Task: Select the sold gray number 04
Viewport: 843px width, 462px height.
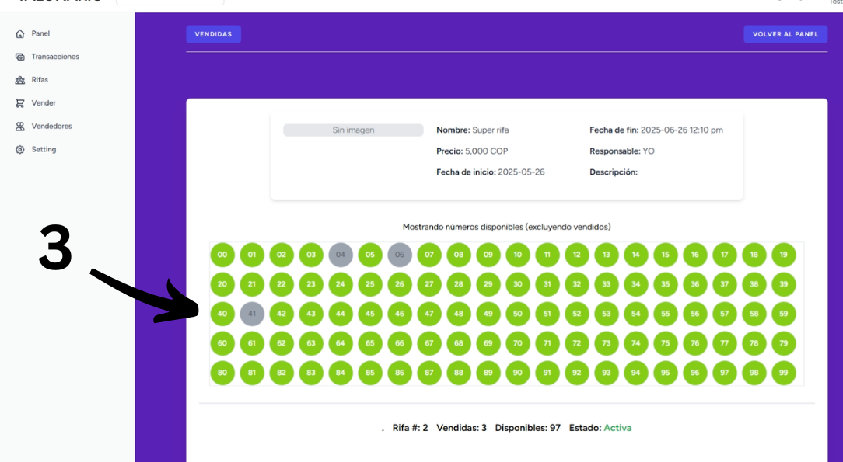Action: 341,255
